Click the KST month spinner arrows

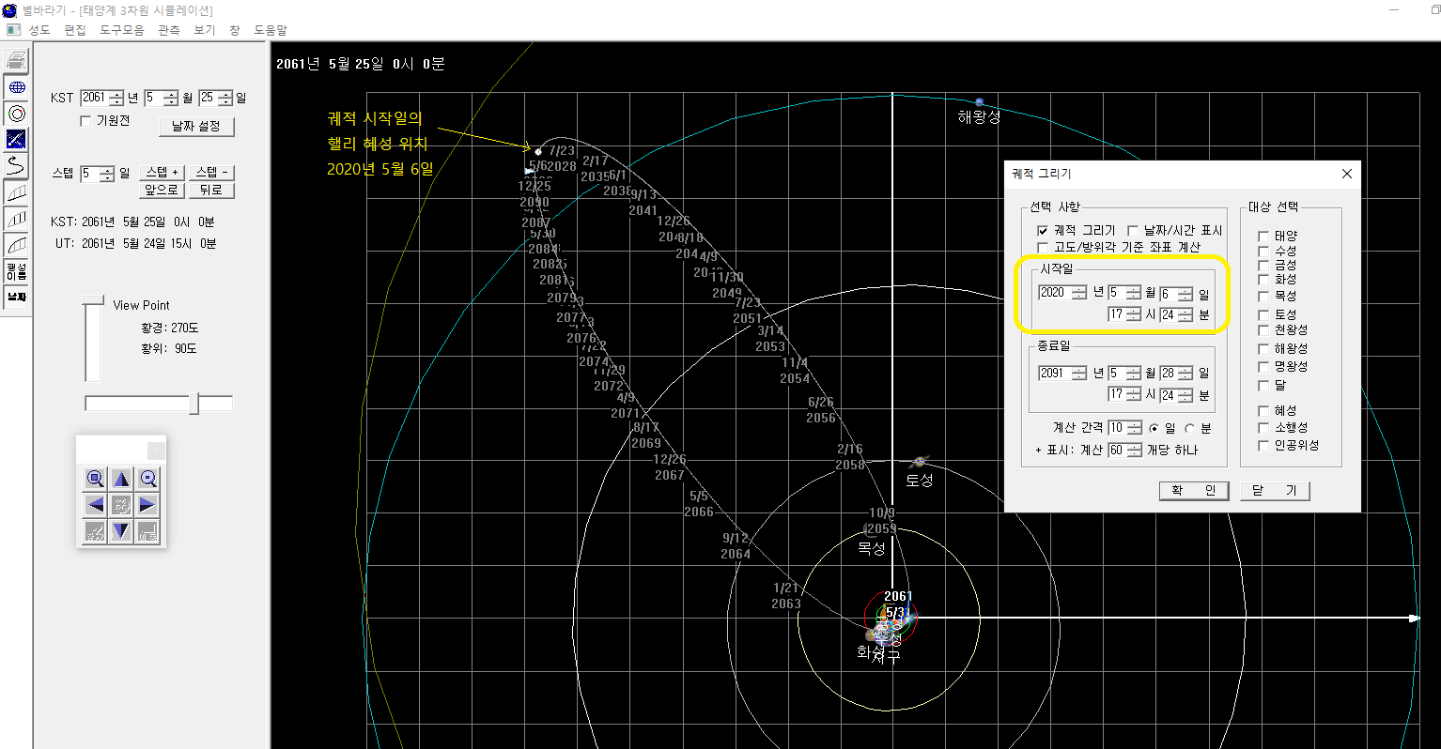click(171, 98)
